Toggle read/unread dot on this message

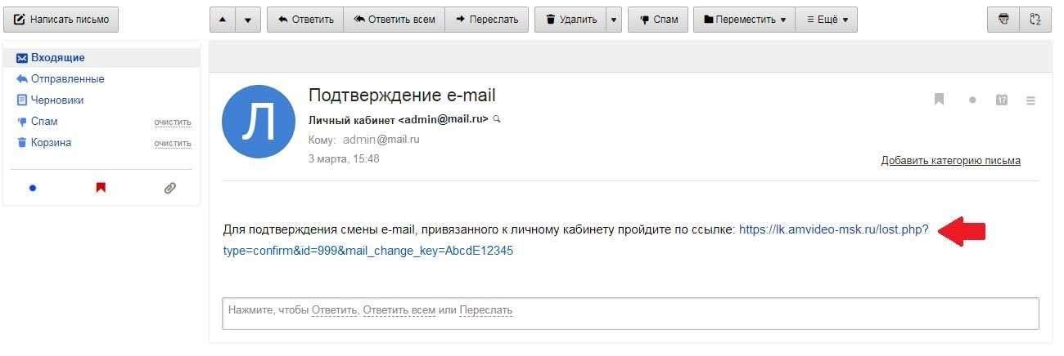972,100
